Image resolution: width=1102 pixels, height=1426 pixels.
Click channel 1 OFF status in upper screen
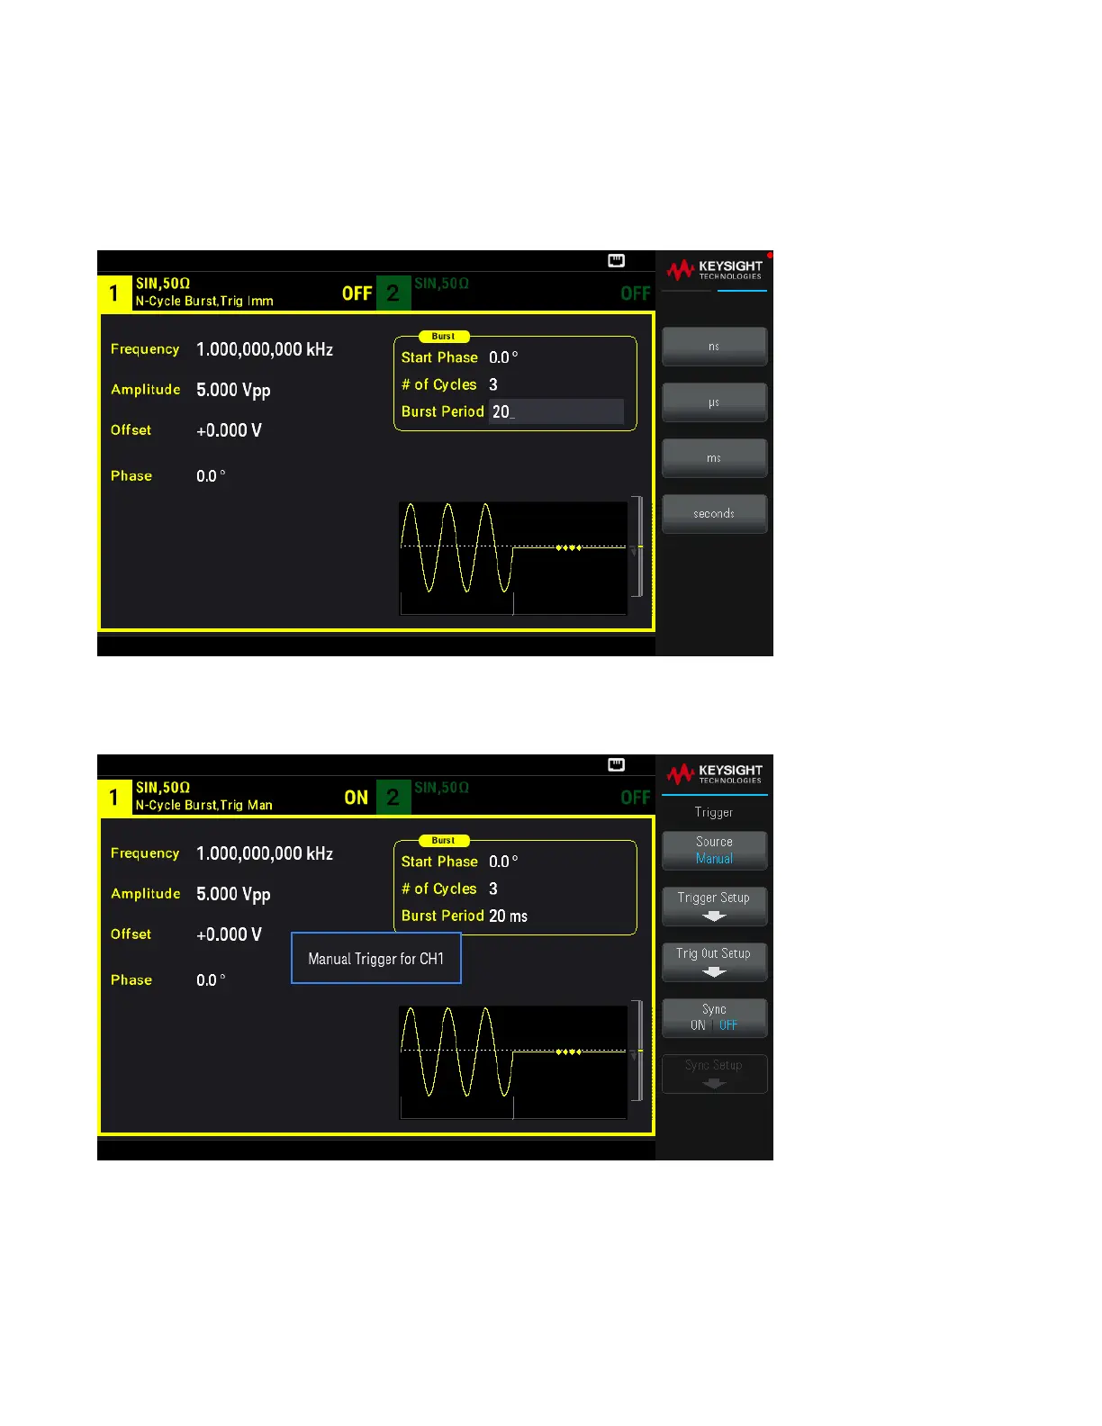(357, 293)
